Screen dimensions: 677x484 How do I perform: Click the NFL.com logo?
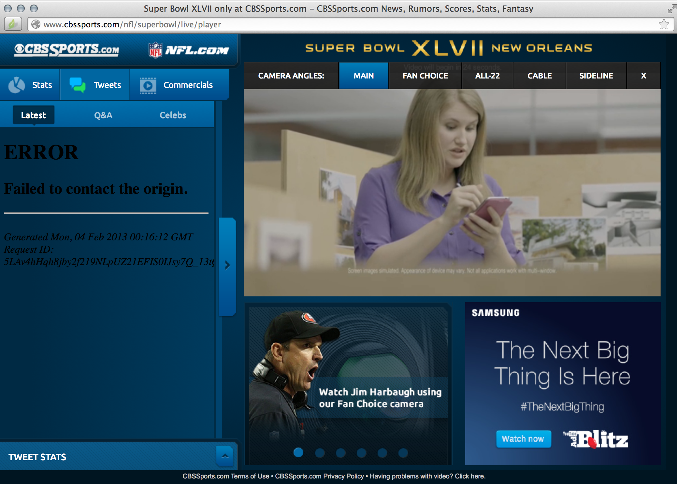pos(189,50)
